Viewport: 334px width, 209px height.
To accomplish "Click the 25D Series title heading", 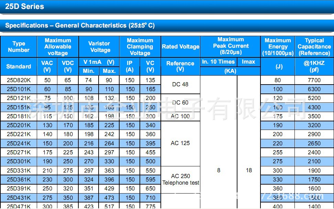I will click(25, 7).
